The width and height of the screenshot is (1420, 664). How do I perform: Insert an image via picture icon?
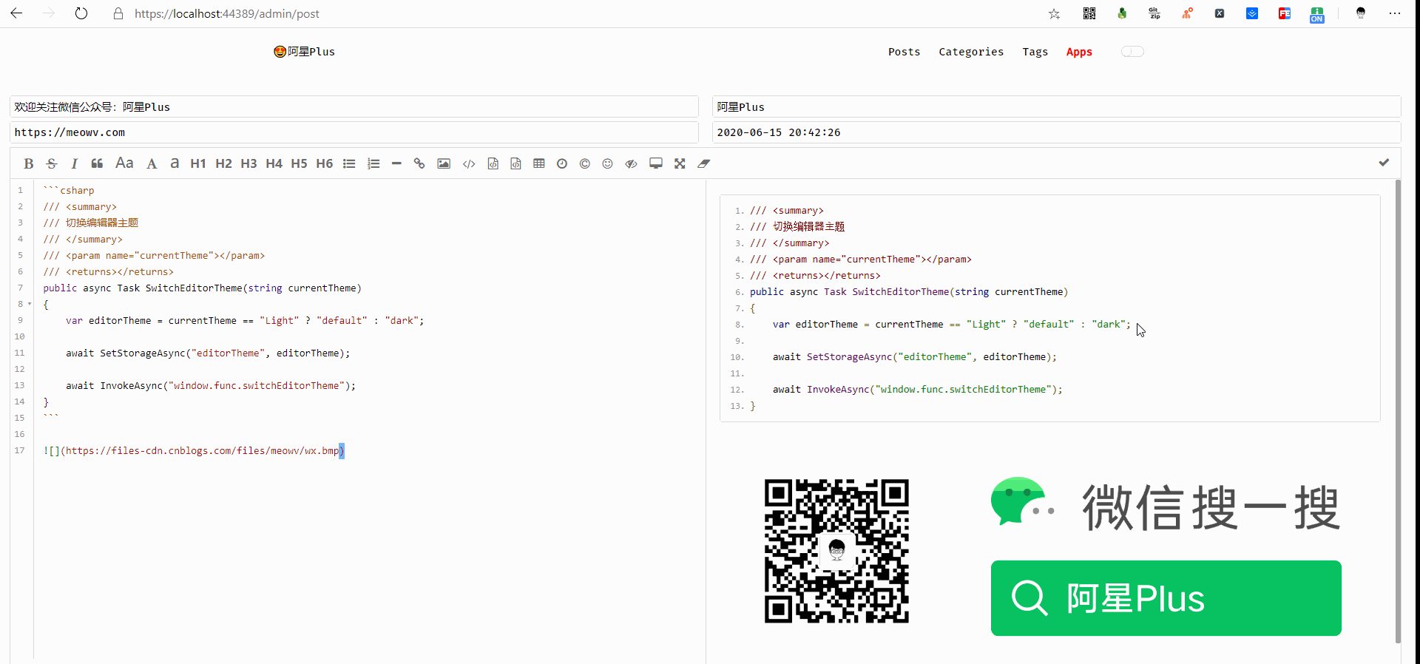(444, 163)
